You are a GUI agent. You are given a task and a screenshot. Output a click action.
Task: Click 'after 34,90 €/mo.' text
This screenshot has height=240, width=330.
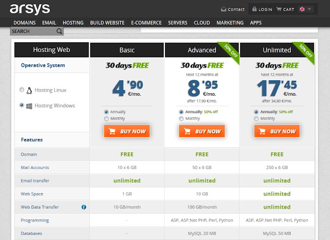pos(277,101)
